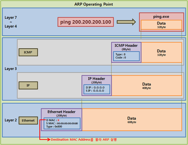Select the "Type : 8" field
Image resolution: width=188 pixels, height=145 pixels.
point(120,54)
